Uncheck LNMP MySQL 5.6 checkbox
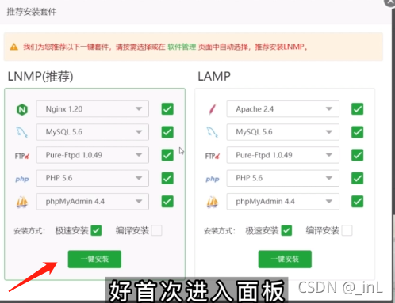The height and width of the screenshot is (303, 395). pos(167,132)
